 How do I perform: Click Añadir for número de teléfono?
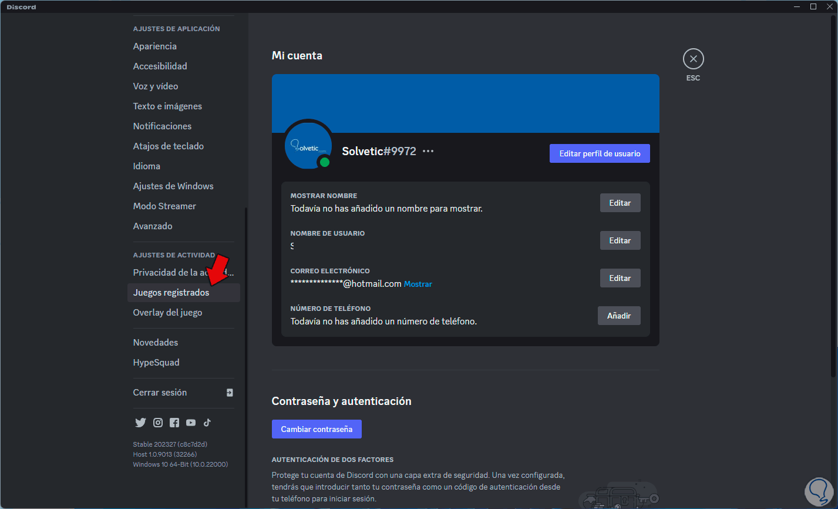619,316
